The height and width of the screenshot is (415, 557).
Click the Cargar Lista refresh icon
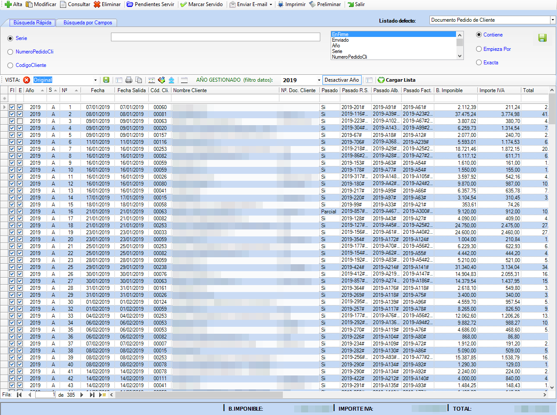coord(381,80)
